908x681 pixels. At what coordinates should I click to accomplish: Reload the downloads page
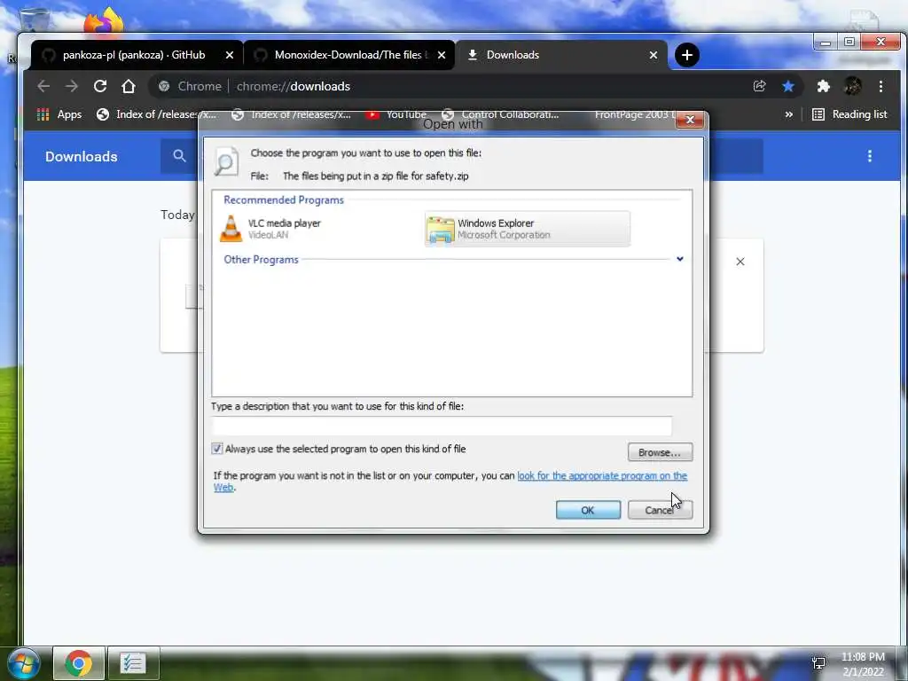[100, 86]
